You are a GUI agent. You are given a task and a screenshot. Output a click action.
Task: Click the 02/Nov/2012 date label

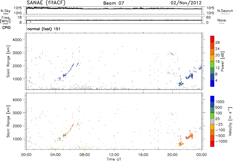pos(186,3)
